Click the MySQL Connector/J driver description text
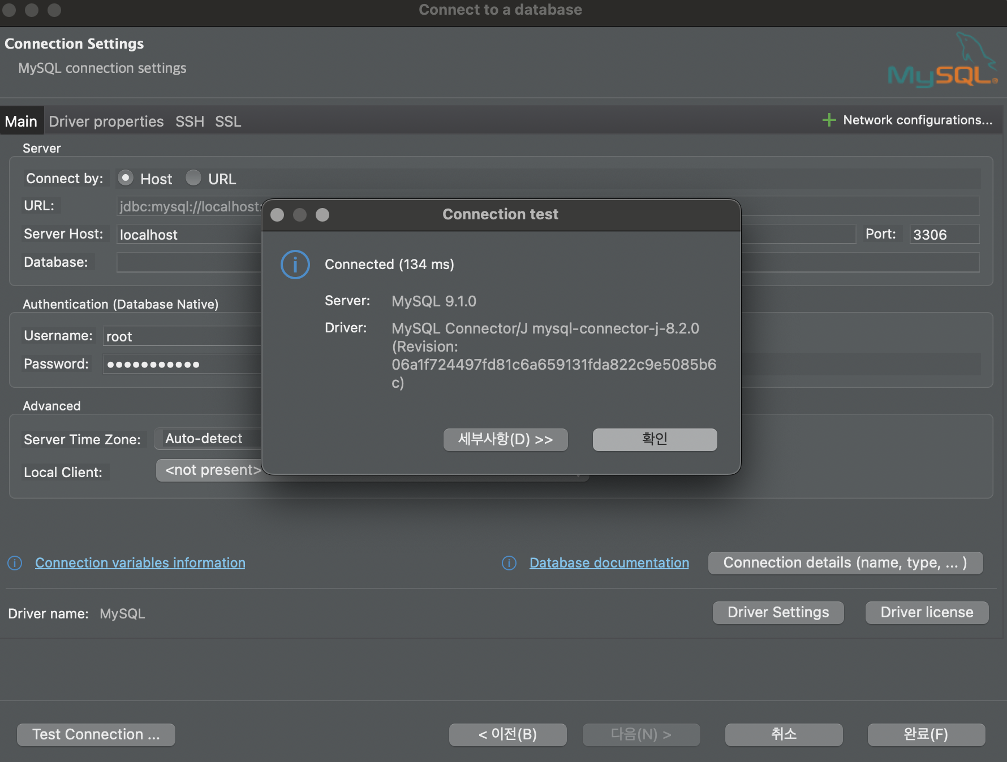This screenshot has width=1007, height=762. click(554, 356)
